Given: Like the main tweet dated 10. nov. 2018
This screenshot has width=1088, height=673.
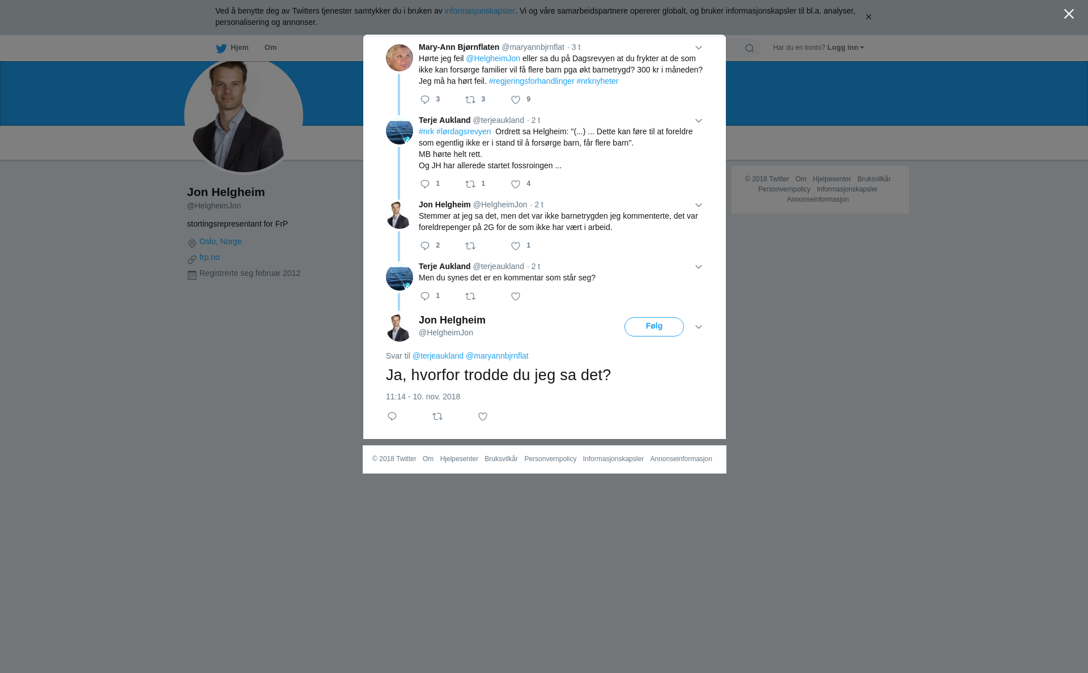Looking at the screenshot, I should click(x=483, y=416).
